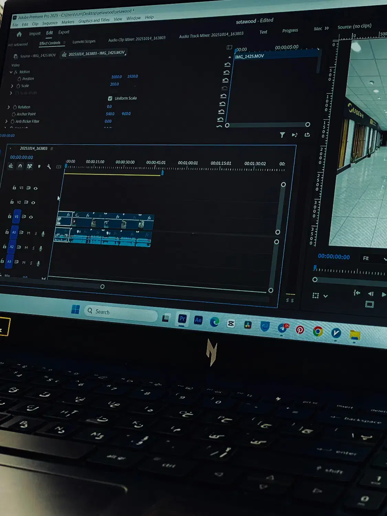This screenshot has width=387, height=516.
Task: Toggle the lock on track V3
Action: (x=14, y=187)
